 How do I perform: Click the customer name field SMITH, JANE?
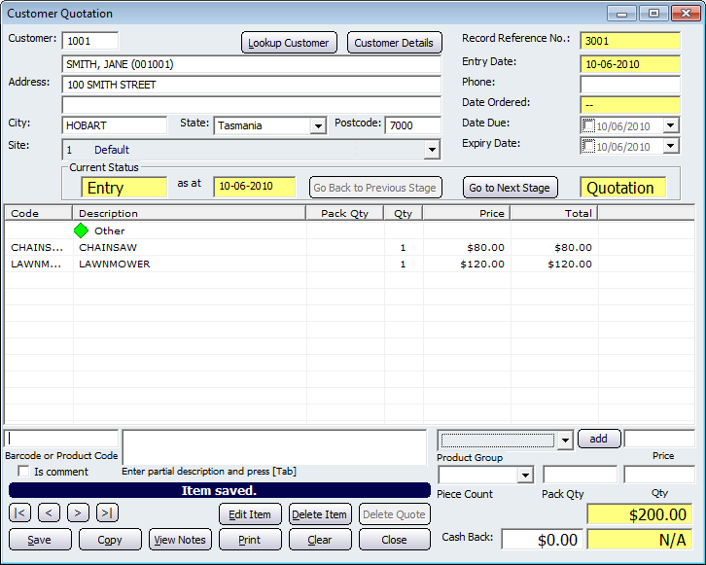coord(251,64)
